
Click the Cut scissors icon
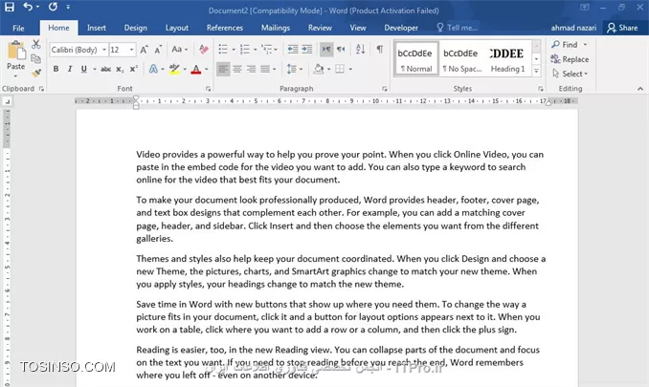[36, 44]
